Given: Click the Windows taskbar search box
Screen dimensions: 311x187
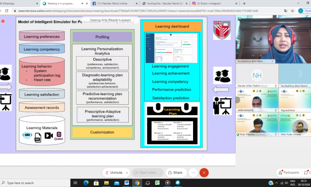Looking at the screenshot, I should click(35, 183).
